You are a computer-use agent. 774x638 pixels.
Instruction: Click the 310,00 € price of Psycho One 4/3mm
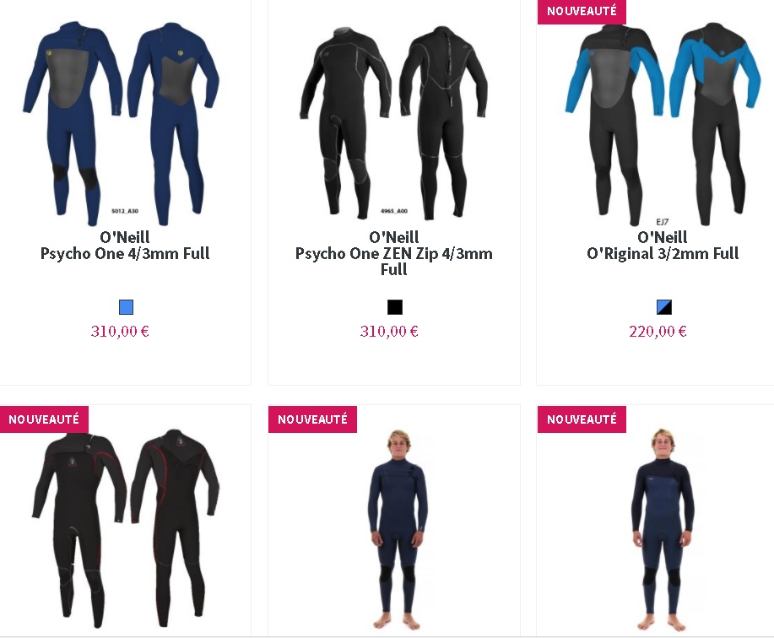[x=120, y=331]
